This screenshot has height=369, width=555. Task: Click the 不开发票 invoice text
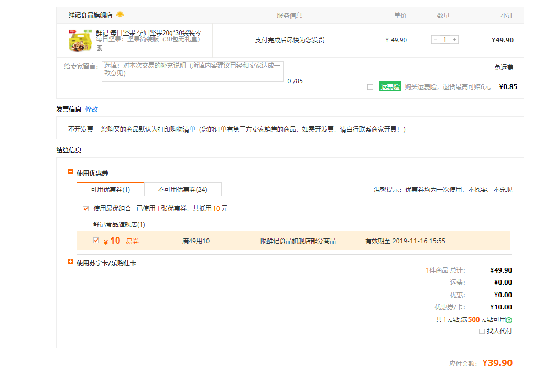(81, 129)
